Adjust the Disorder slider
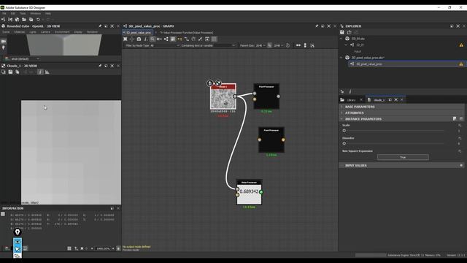Viewport: 467px width, 263px height. (x=393, y=143)
